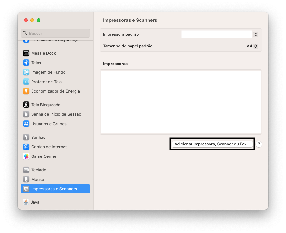Viewport: 286px width, 233px height.
Task: Select Senhas sidebar label
Action: (38, 138)
